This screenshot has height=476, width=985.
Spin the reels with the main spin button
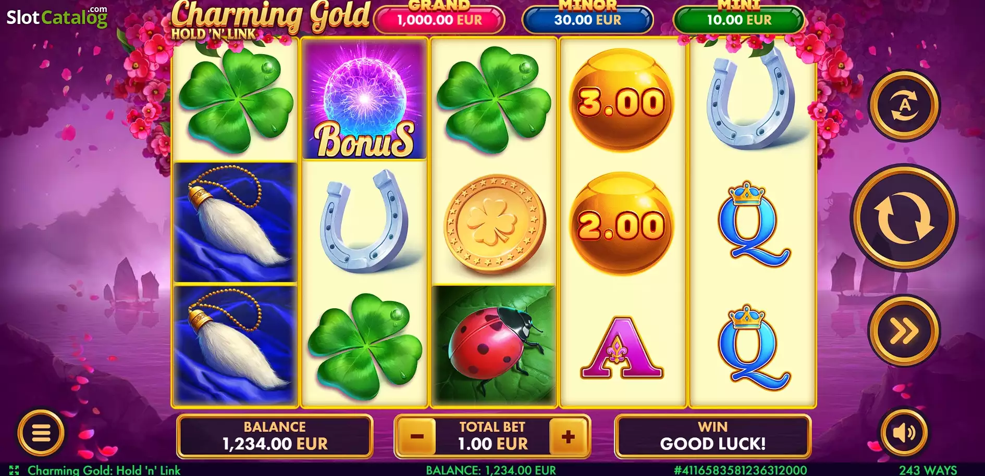tap(904, 218)
